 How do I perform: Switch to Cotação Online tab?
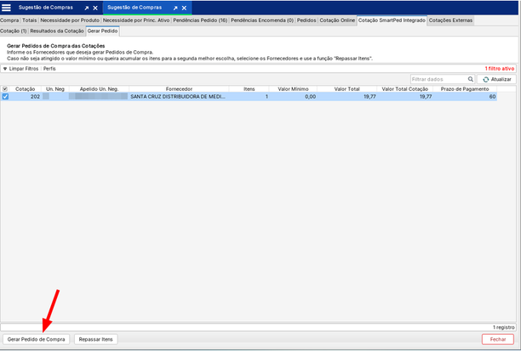point(337,20)
